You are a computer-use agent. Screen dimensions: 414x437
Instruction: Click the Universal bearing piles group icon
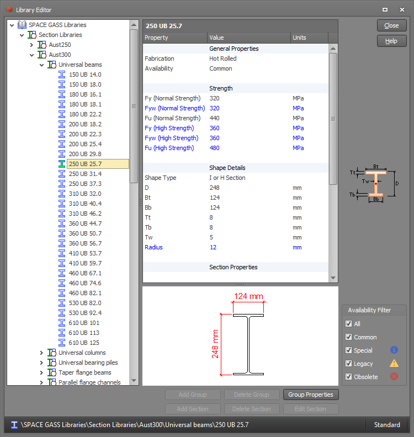52,363
